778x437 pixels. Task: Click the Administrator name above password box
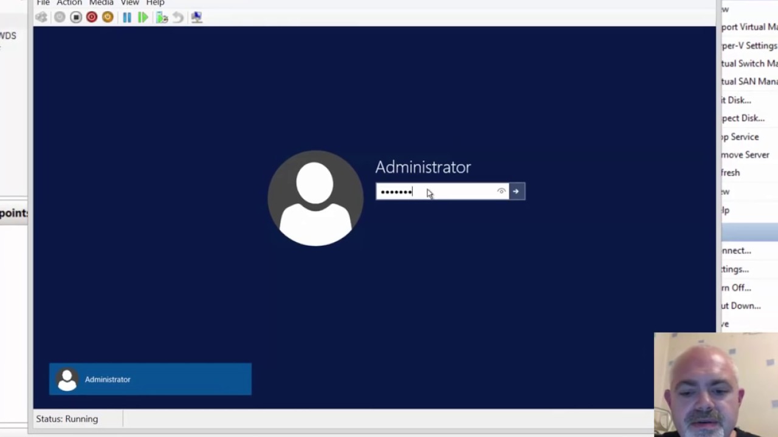coord(423,167)
